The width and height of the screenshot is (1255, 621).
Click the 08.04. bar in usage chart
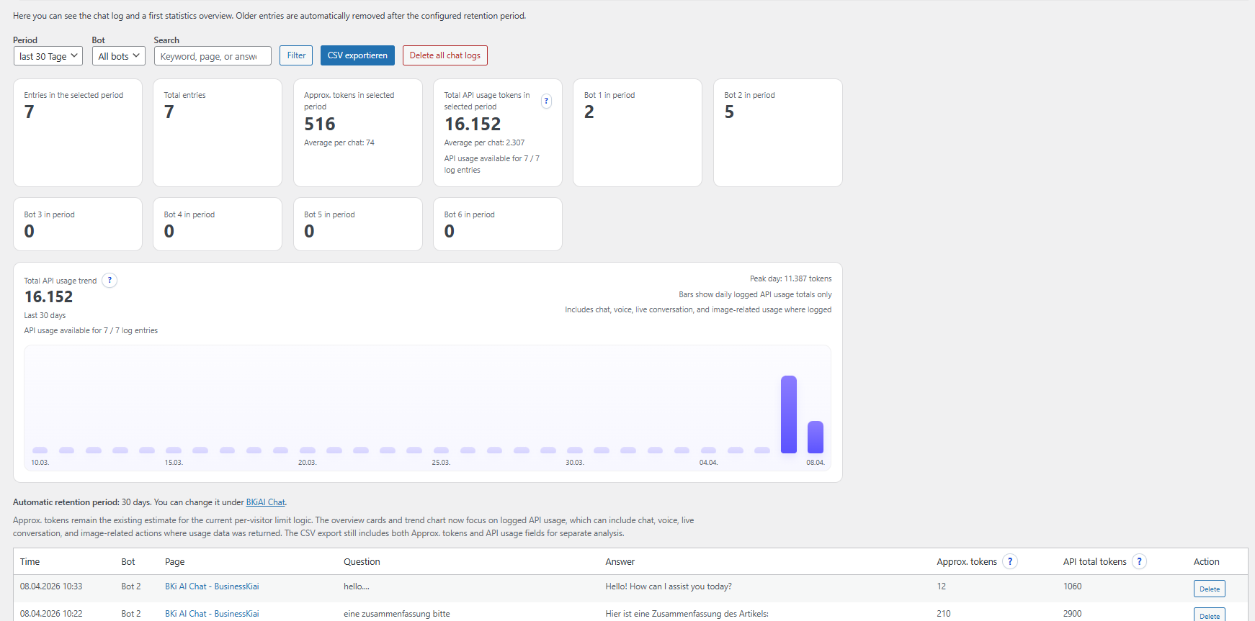(815, 437)
